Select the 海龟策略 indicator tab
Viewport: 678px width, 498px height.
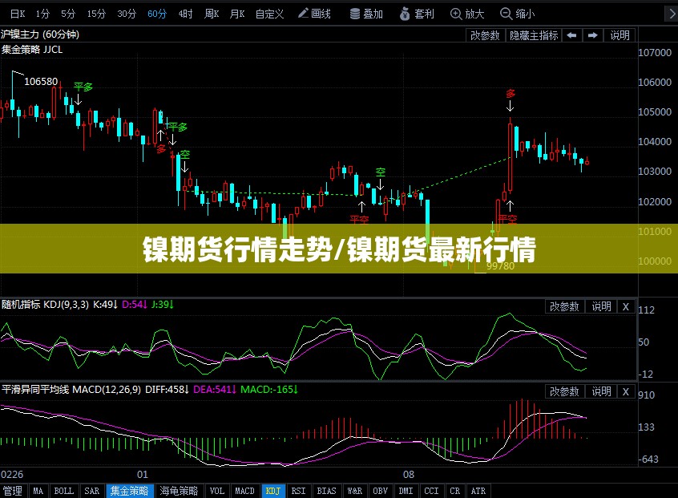pos(179,491)
